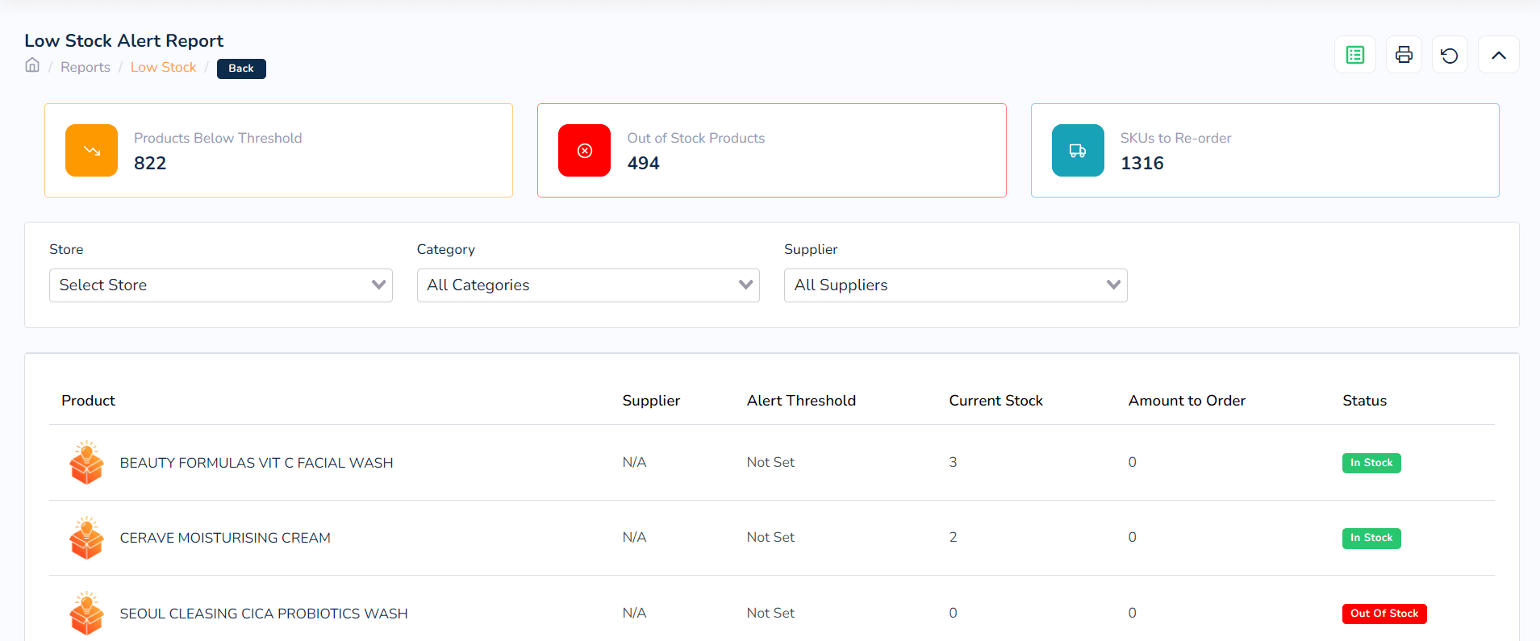Export report to Excel spreadsheet icon
The image size is (1540, 641).
tap(1355, 55)
